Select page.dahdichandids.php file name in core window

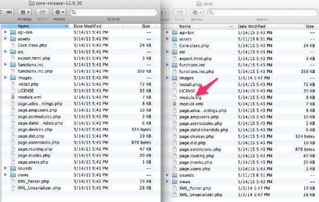[x=204, y=130]
